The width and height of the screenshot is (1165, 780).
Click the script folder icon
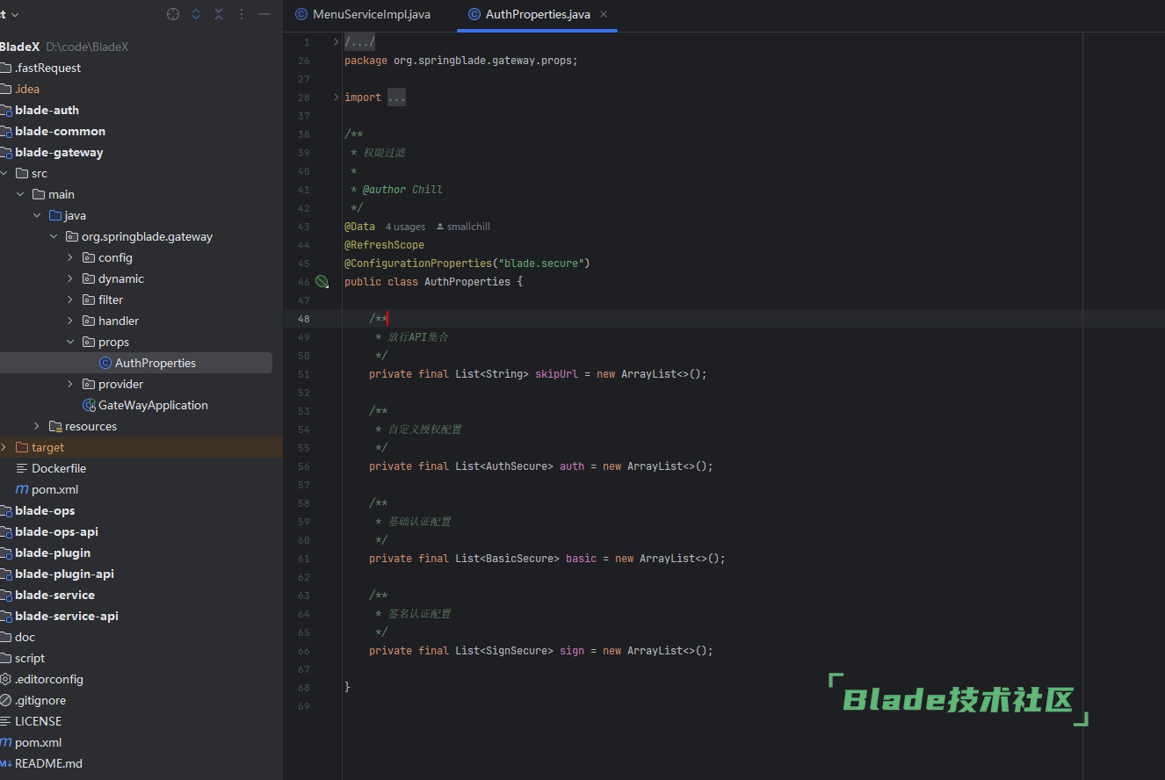[5, 658]
